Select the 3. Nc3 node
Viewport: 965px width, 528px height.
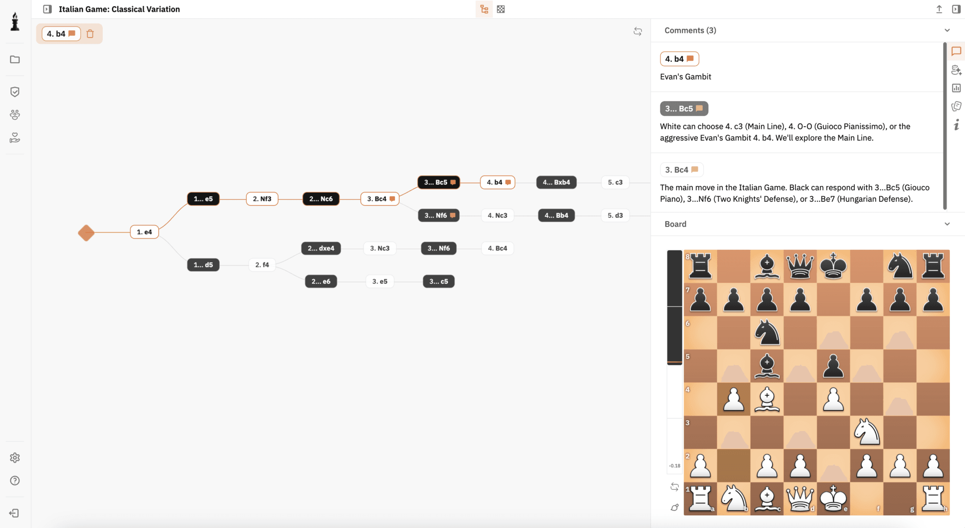pos(380,248)
